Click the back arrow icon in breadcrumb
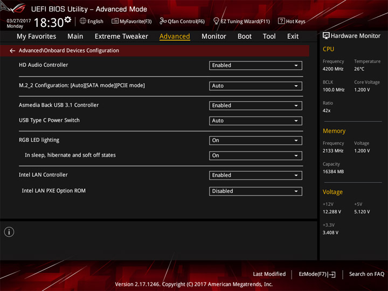The image size is (388, 291). [x=12, y=51]
